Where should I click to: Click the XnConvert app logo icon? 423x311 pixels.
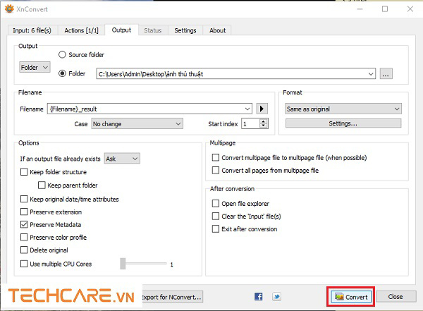point(9,8)
